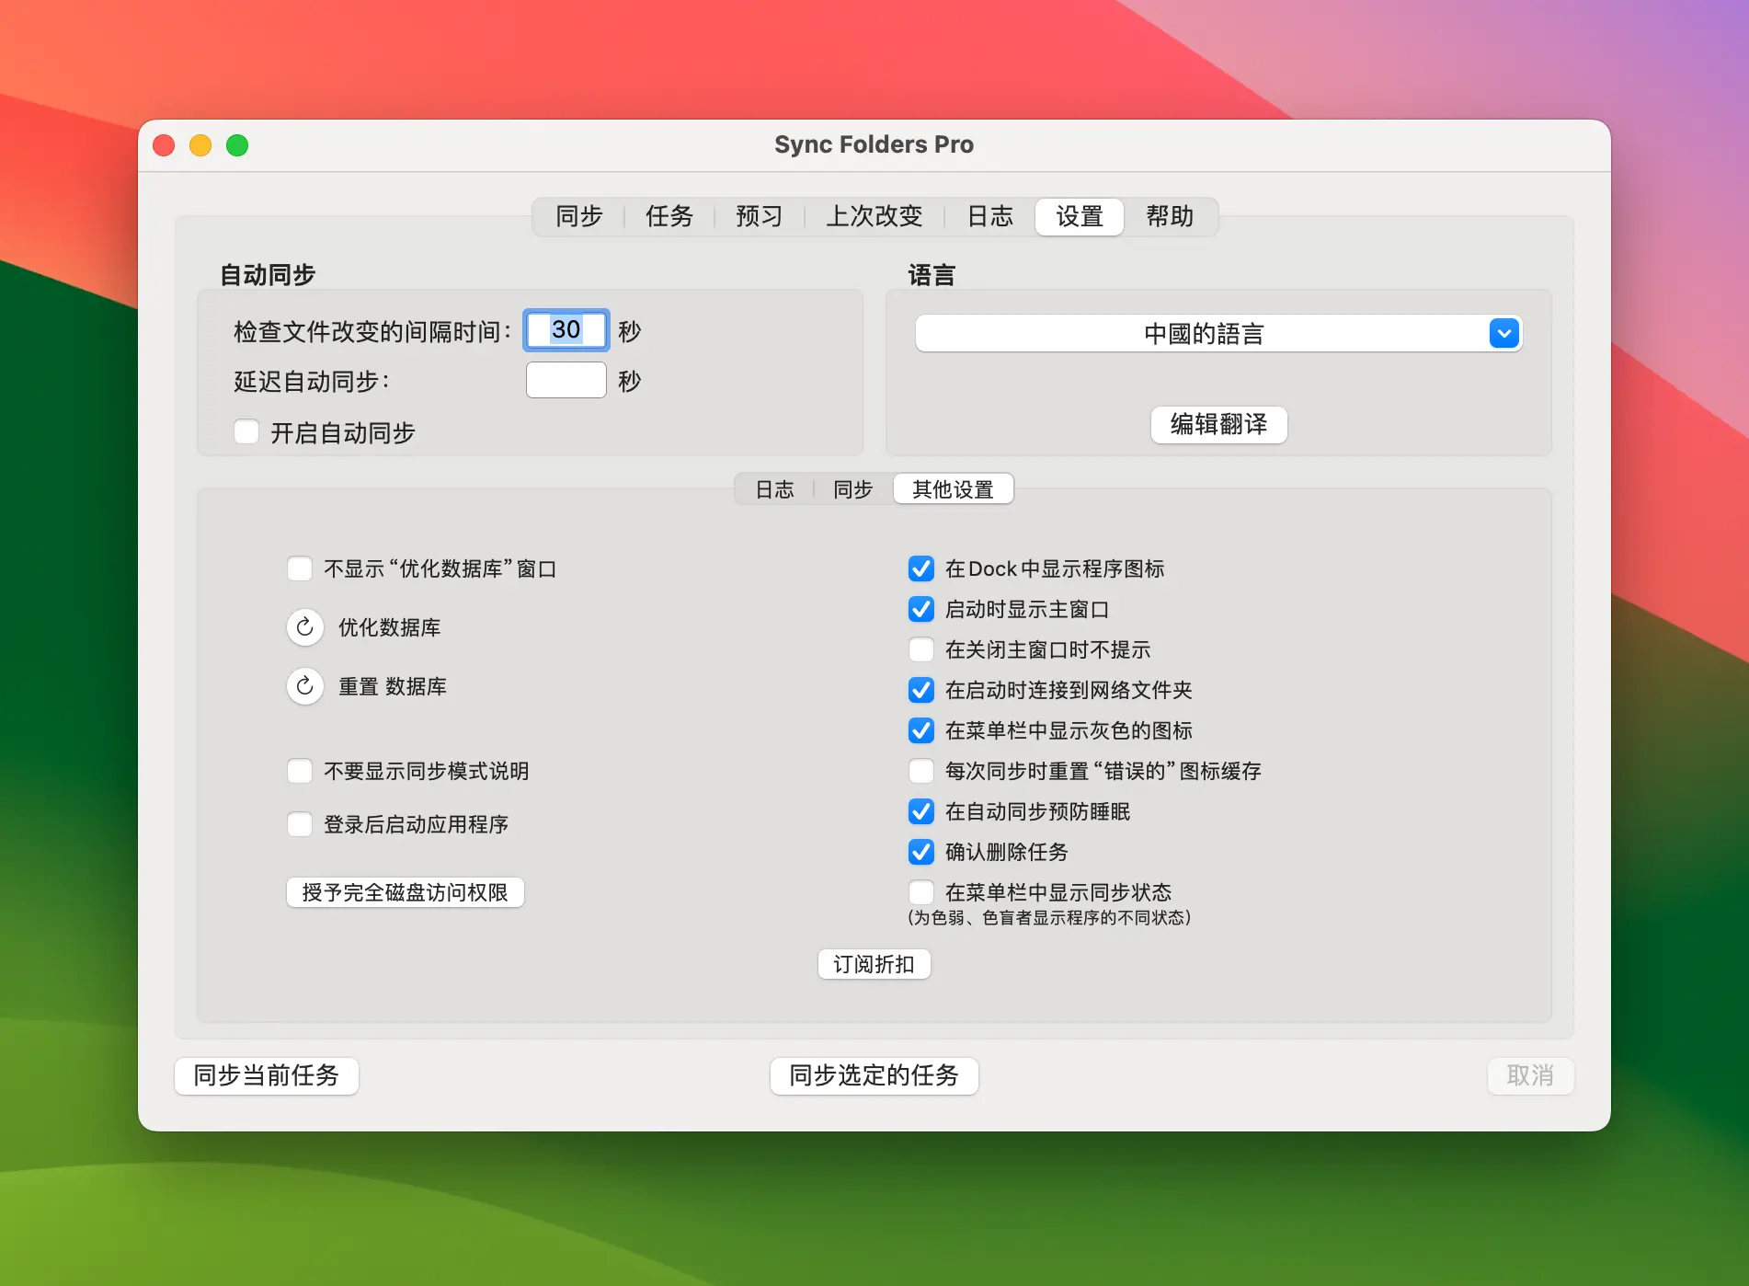Click the interval seconds input showing 30
The width and height of the screenshot is (1749, 1286).
point(565,330)
